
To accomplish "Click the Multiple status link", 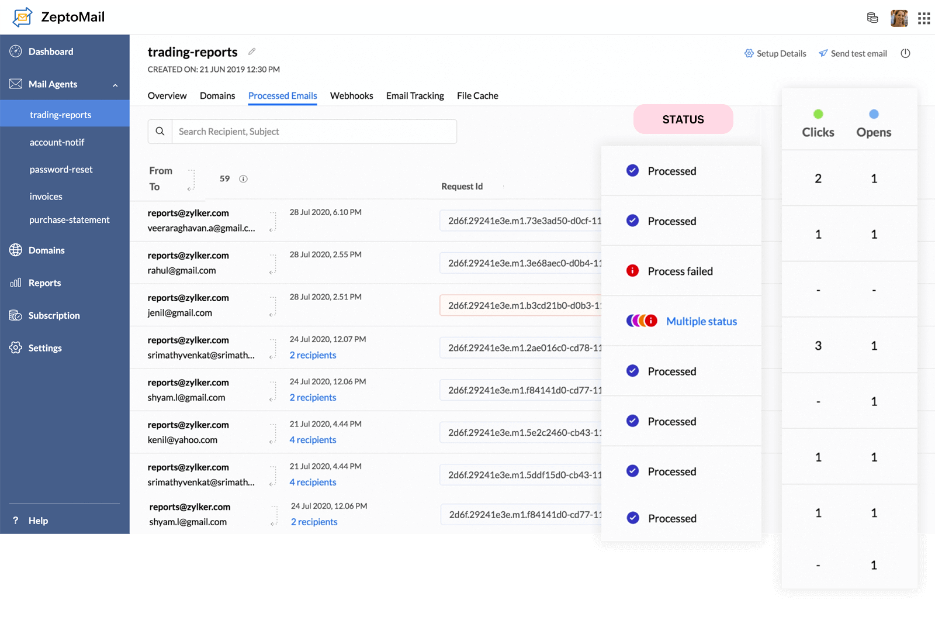I will [701, 321].
